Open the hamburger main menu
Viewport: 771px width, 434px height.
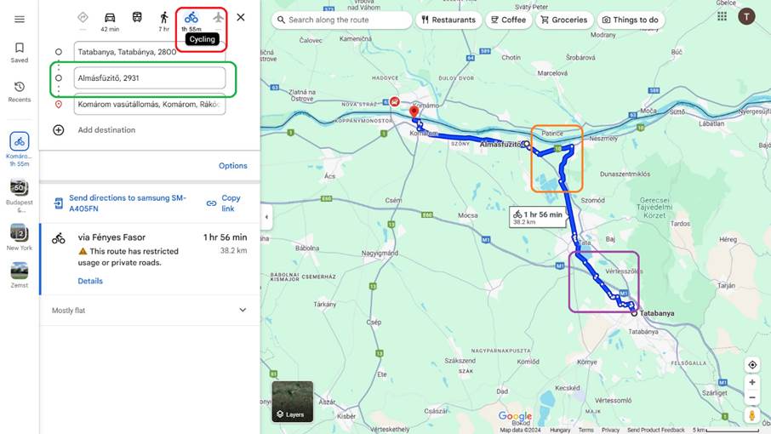(20, 20)
